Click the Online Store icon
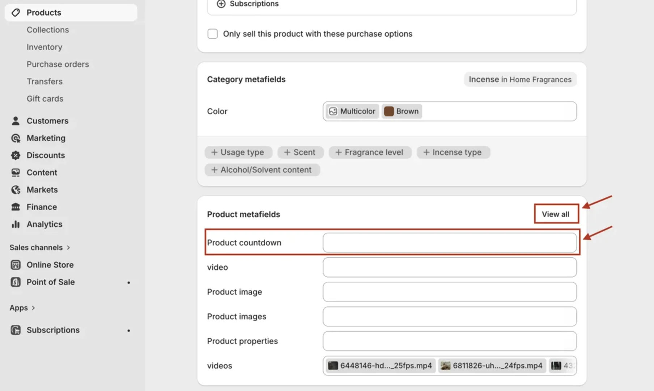 [x=16, y=265]
